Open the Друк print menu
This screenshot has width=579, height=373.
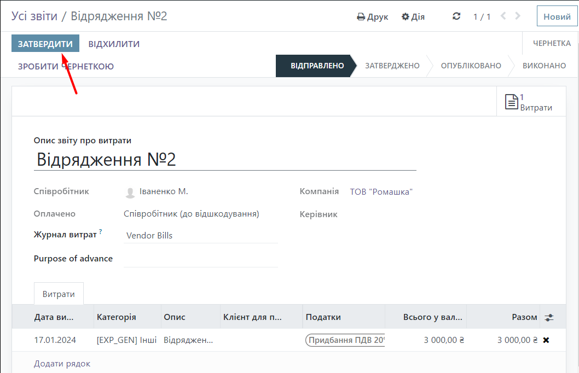click(x=373, y=16)
